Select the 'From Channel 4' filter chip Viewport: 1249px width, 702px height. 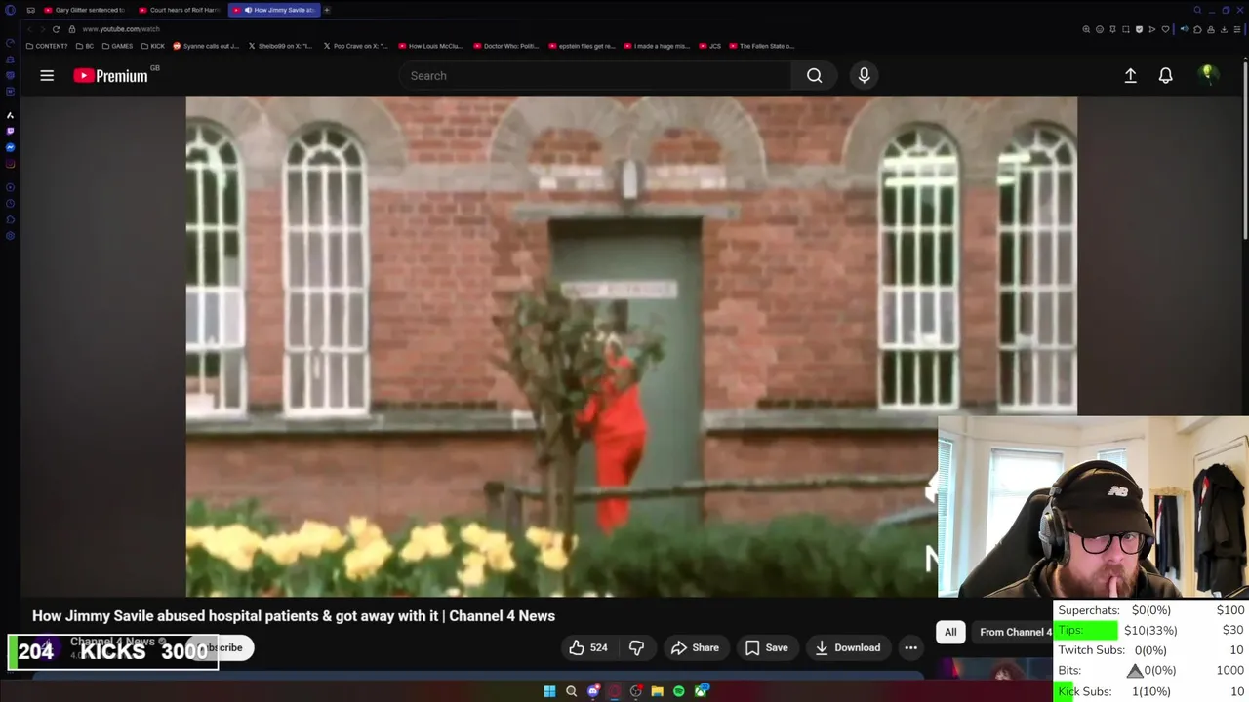coord(1015,632)
